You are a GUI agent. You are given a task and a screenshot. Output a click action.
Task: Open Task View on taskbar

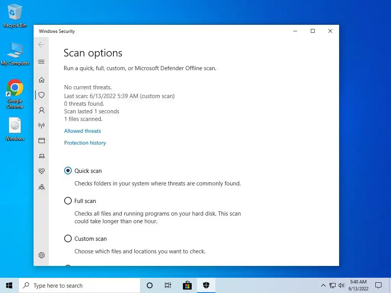coord(168,285)
